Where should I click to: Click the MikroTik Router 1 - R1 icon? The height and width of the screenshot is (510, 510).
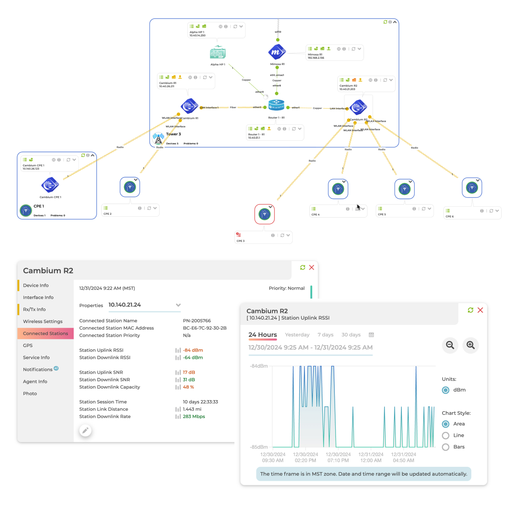[x=276, y=105]
